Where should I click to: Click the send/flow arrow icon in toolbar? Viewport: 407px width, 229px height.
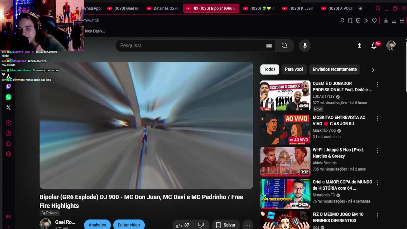(x=366, y=21)
